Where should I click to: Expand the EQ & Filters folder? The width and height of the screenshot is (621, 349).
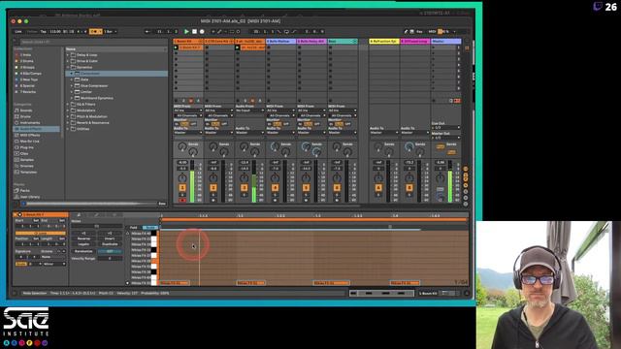coord(68,104)
